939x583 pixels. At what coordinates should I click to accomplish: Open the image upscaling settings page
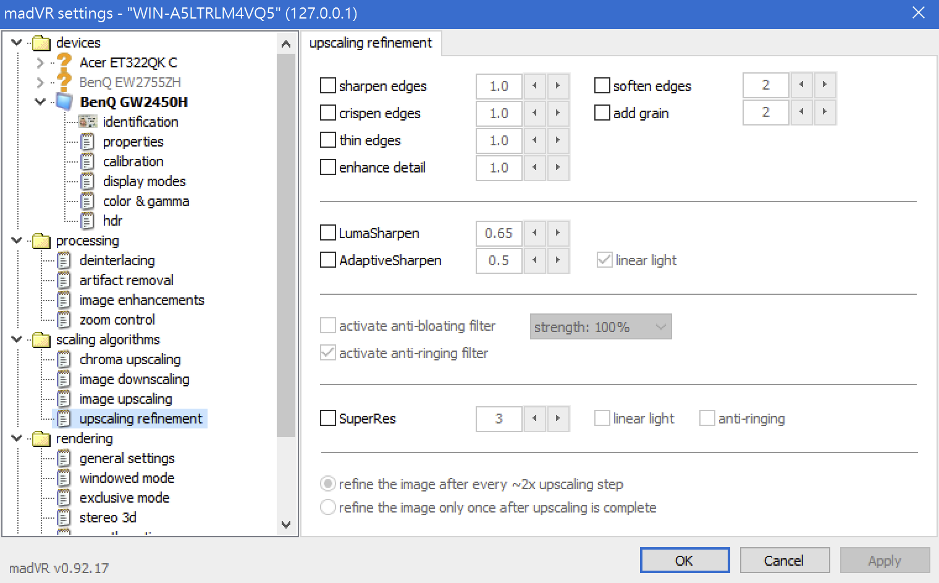click(x=126, y=399)
